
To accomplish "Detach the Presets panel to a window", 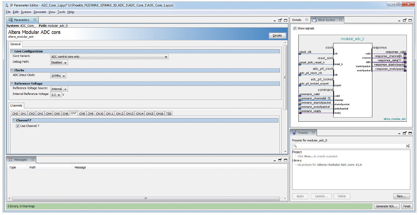I will pyautogui.click(x=405, y=133).
